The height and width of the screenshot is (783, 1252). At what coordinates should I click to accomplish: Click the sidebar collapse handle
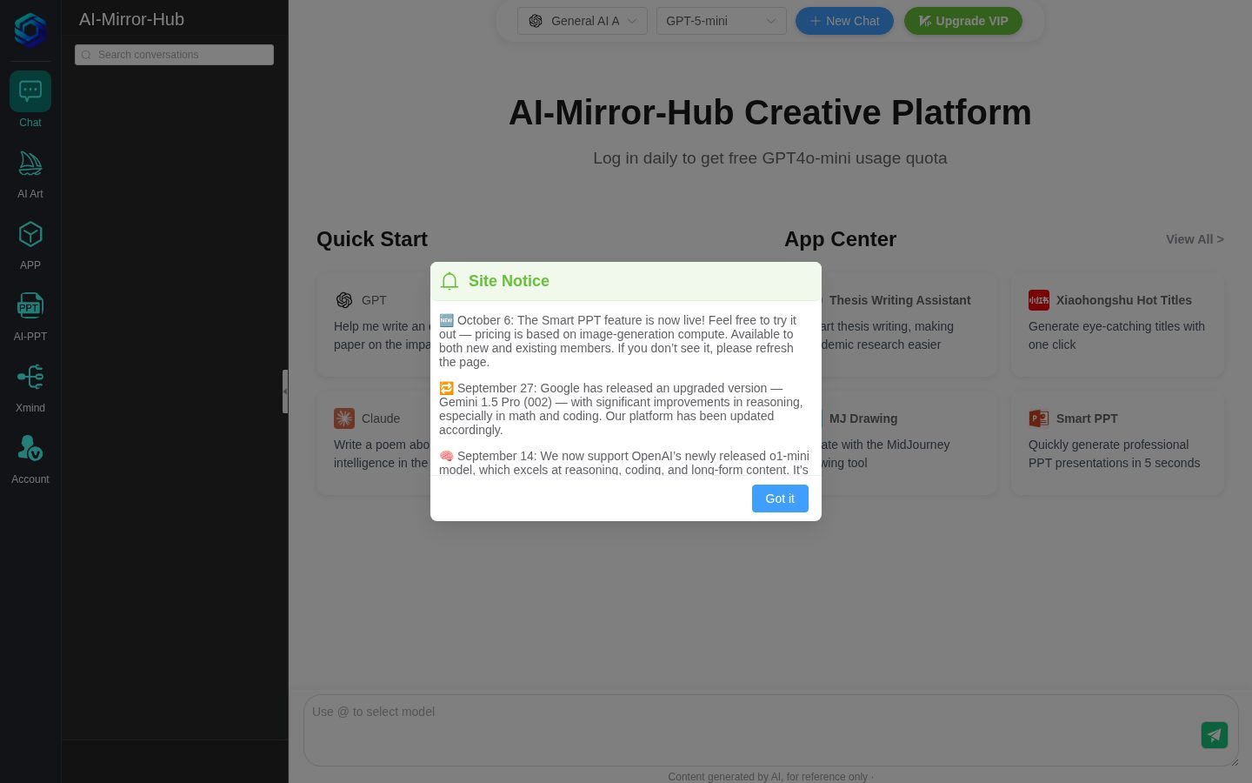[x=285, y=391]
